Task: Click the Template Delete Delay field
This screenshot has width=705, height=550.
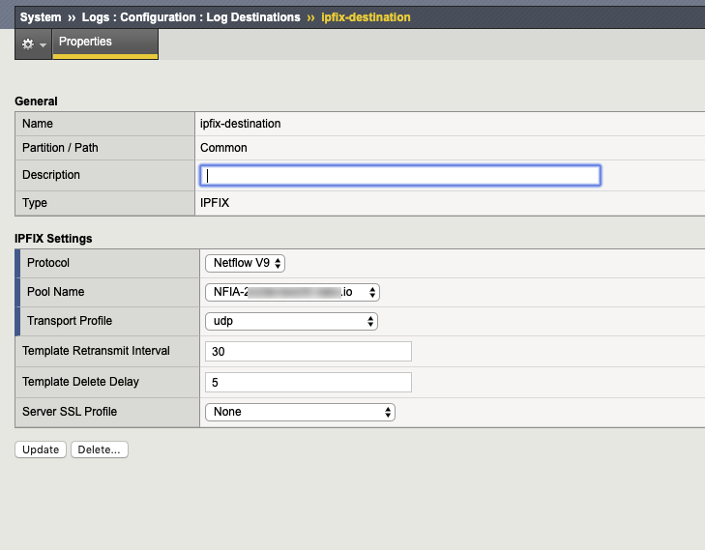Action: tap(308, 382)
